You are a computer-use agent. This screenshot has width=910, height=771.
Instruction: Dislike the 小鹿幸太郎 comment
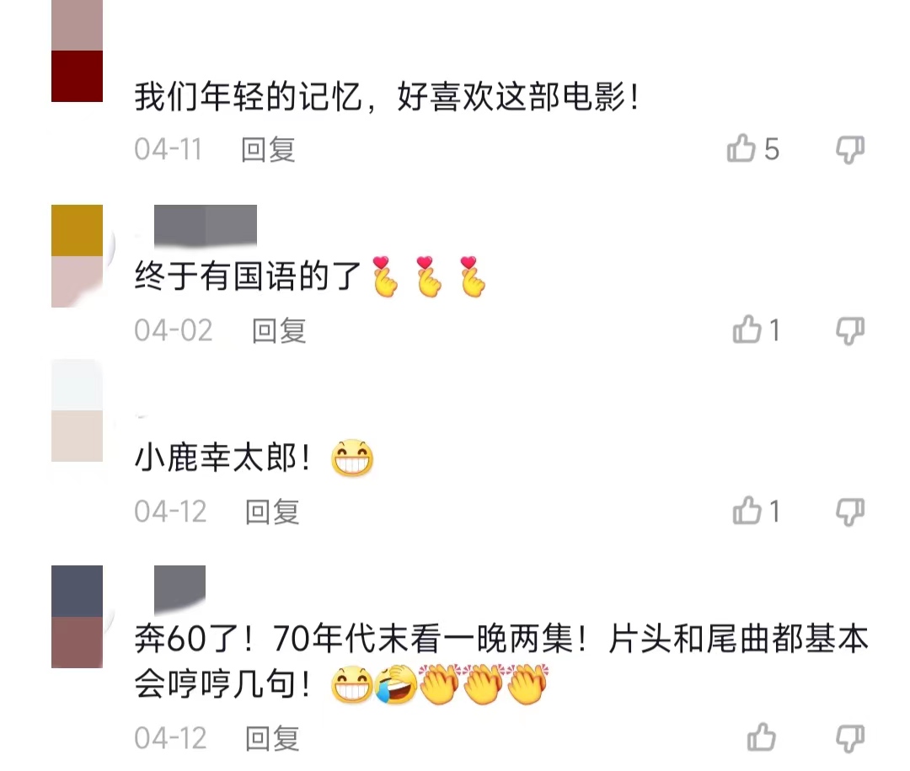click(850, 512)
